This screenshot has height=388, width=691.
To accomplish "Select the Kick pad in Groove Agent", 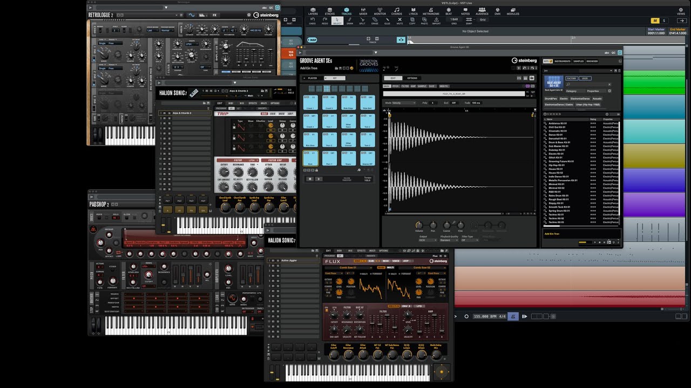I will [x=310, y=159].
